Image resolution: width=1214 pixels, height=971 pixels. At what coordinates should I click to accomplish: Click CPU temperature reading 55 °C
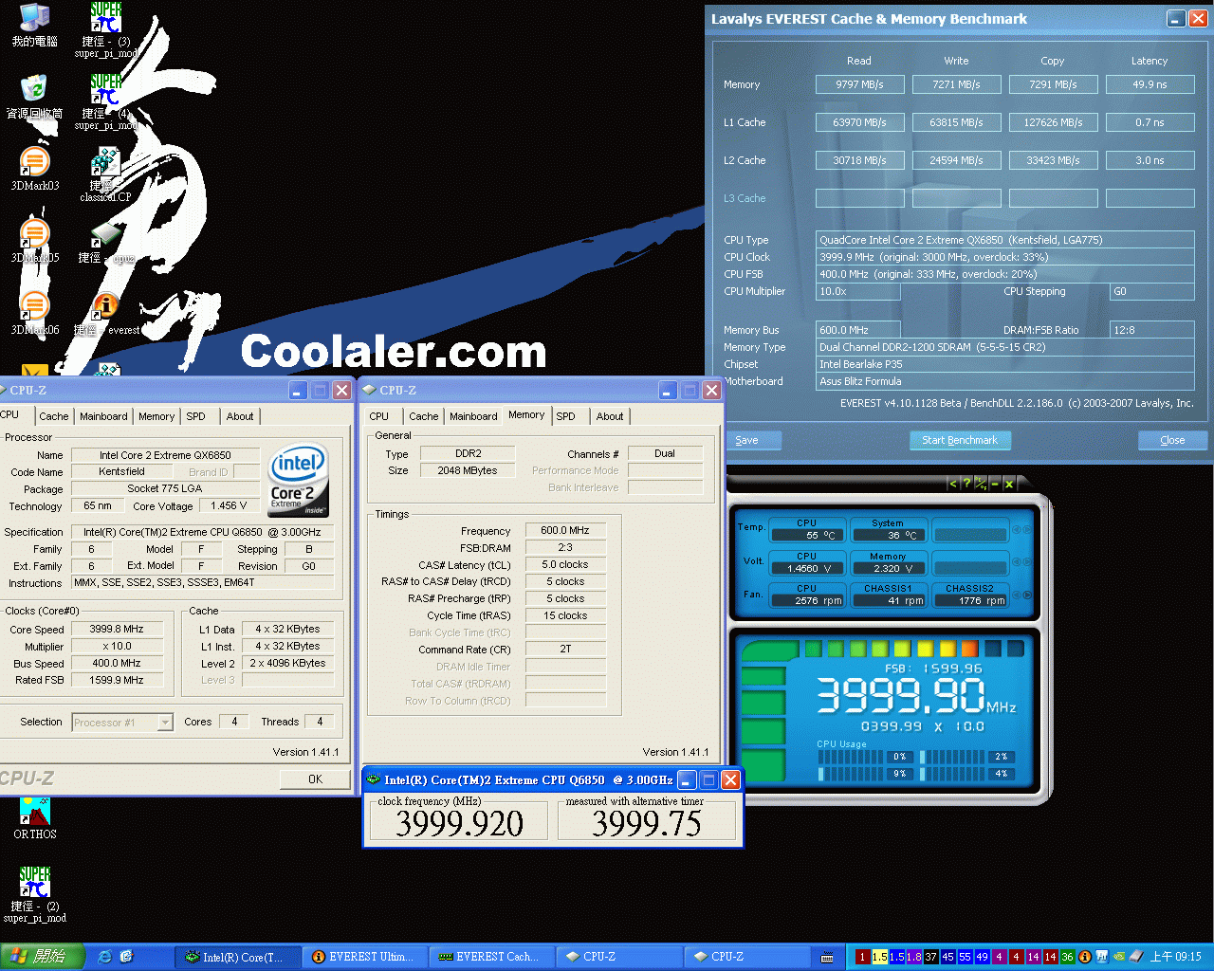pyautogui.click(x=807, y=536)
